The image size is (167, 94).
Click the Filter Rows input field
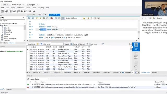pos(57,44)
